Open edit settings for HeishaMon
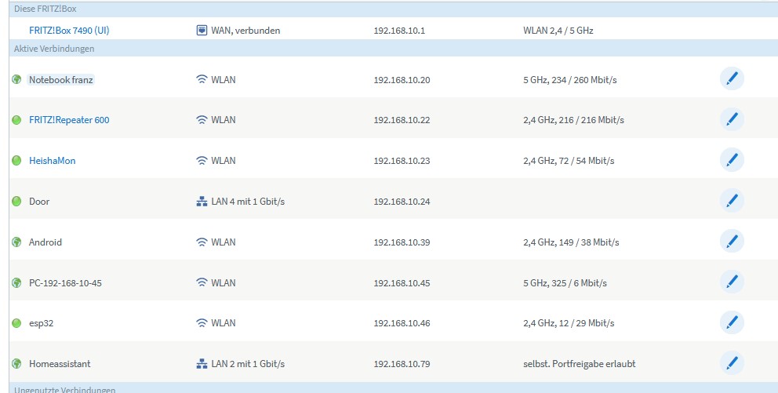This screenshot has height=393, width=778. pos(731,161)
